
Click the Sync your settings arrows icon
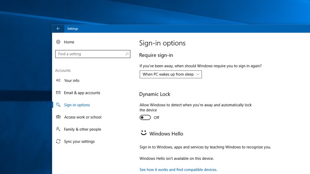tap(58, 141)
